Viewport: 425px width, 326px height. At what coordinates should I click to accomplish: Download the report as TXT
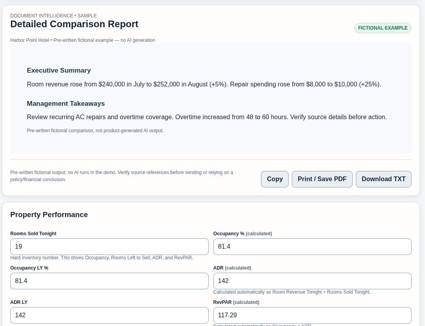[x=383, y=179]
